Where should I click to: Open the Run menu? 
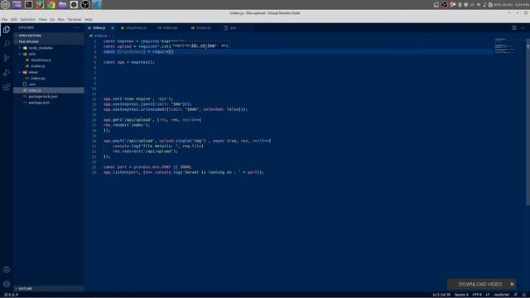point(60,19)
